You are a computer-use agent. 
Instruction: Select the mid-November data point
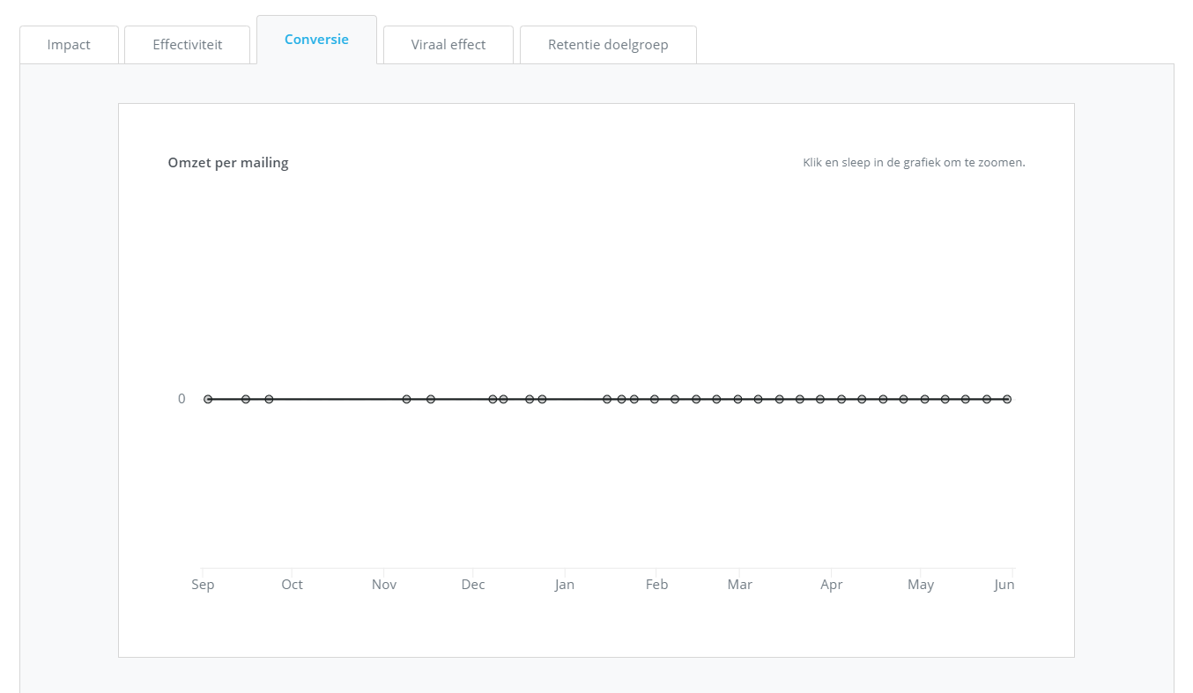(431, 399)
